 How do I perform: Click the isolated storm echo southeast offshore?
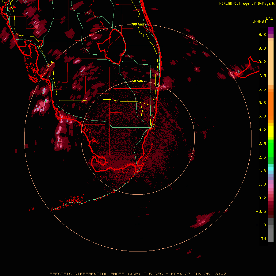[x=202, y=220]
